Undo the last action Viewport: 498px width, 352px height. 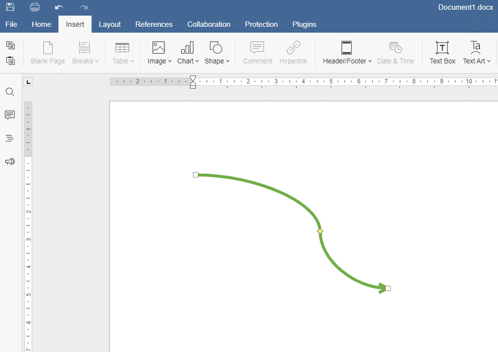pyautogui.click(x=59, y=7)
